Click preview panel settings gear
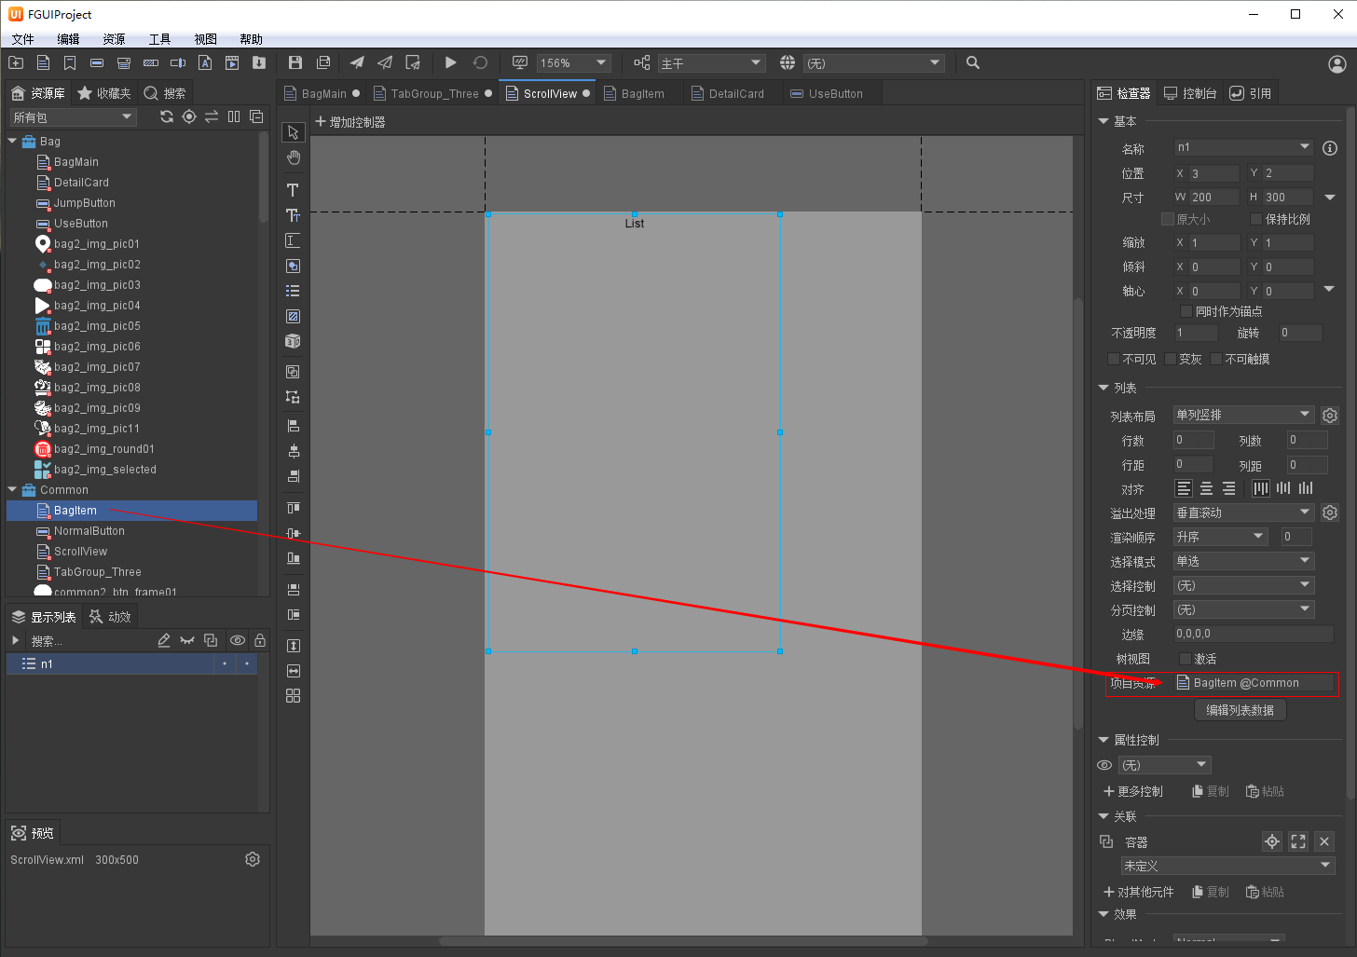Image resolution: width=1357 pixels, height=957 pixels. point(253,859)
